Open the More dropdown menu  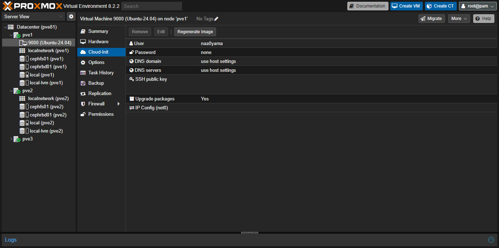pyautogui.click(x=459, y=19)
